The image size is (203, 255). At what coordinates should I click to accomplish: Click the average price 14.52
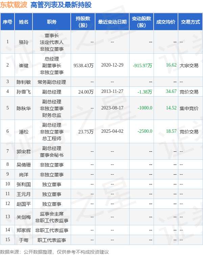click(171, 108)
